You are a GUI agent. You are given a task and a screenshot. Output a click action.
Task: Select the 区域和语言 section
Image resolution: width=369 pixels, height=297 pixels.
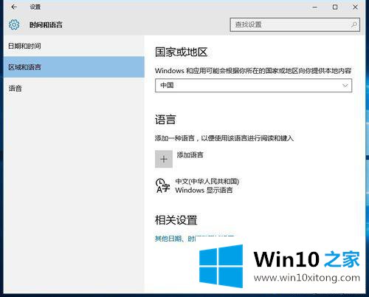click(74, 67)
